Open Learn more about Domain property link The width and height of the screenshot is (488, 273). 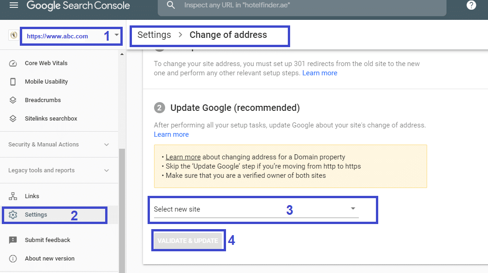pyautogui.click(x=183, y=157)
